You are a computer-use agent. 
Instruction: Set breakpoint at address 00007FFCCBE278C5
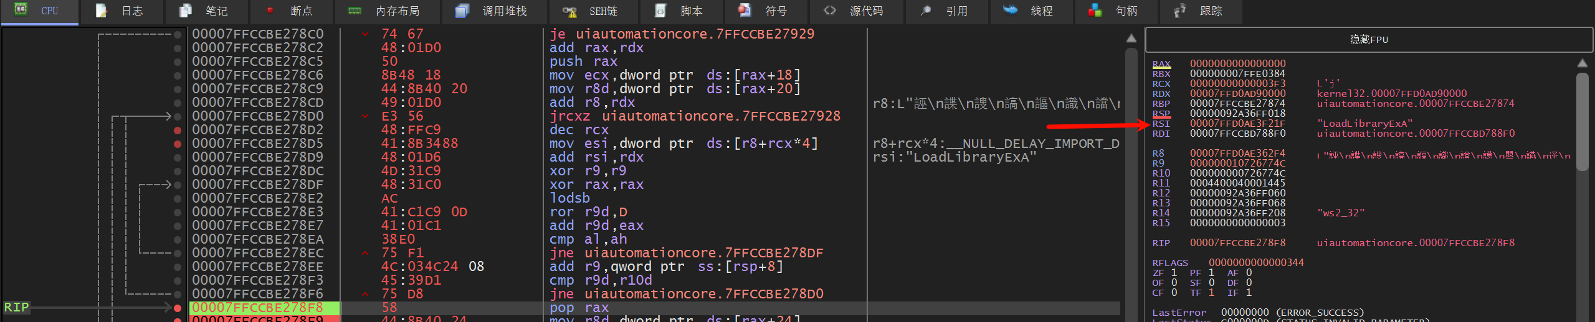coord(178,62)
